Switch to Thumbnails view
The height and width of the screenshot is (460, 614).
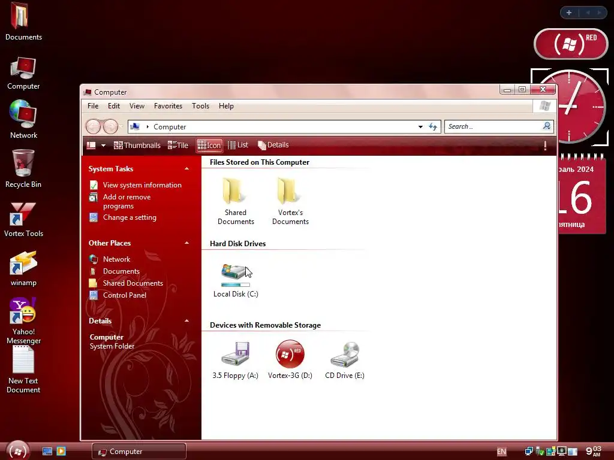tap(137, 145)
